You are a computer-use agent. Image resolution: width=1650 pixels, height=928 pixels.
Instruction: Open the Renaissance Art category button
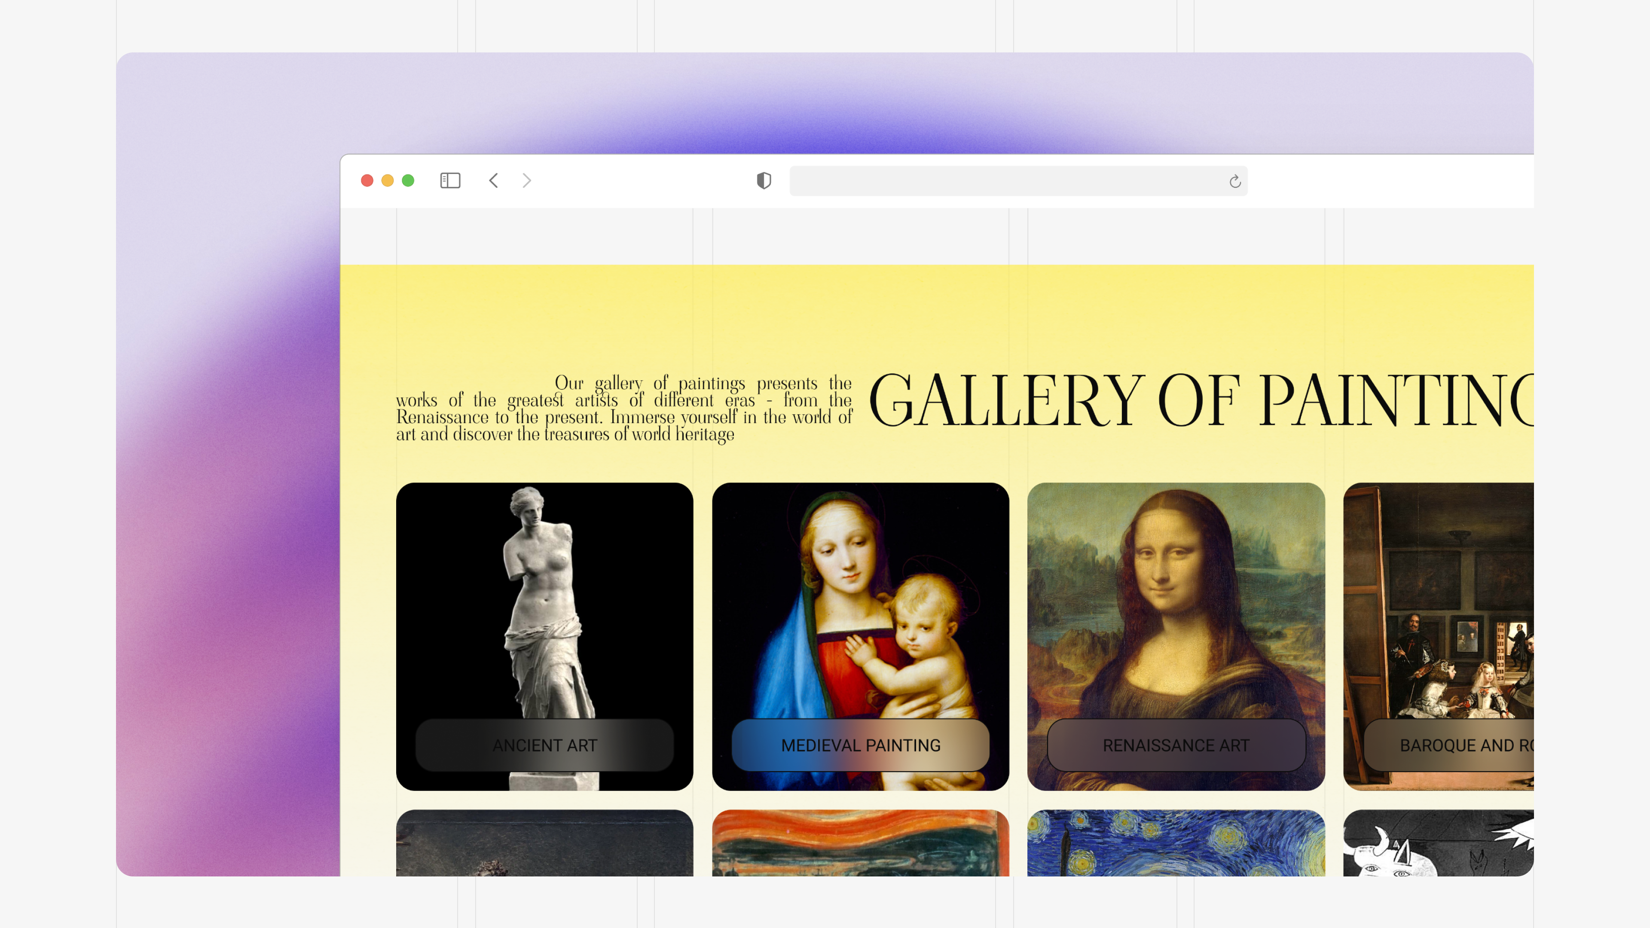(x=1176, y=745)
